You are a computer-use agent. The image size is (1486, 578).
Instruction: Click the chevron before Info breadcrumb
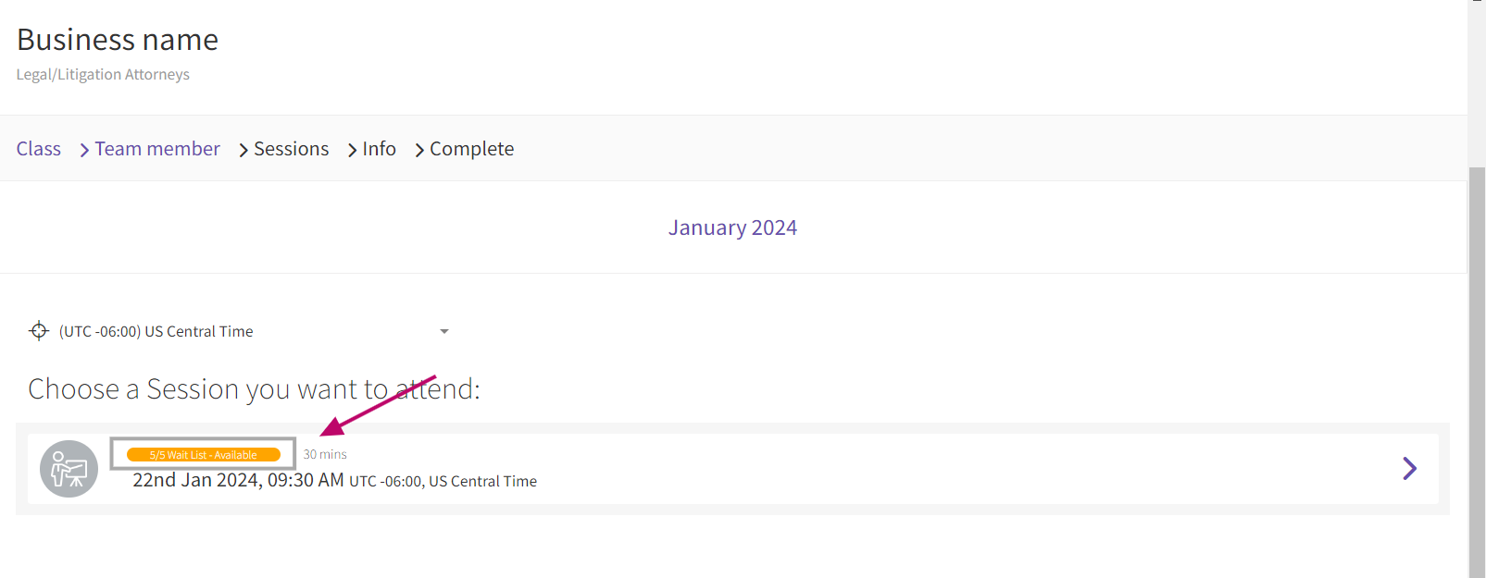352,150
